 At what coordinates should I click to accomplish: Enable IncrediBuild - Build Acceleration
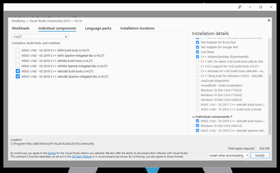tap(197, 85)
